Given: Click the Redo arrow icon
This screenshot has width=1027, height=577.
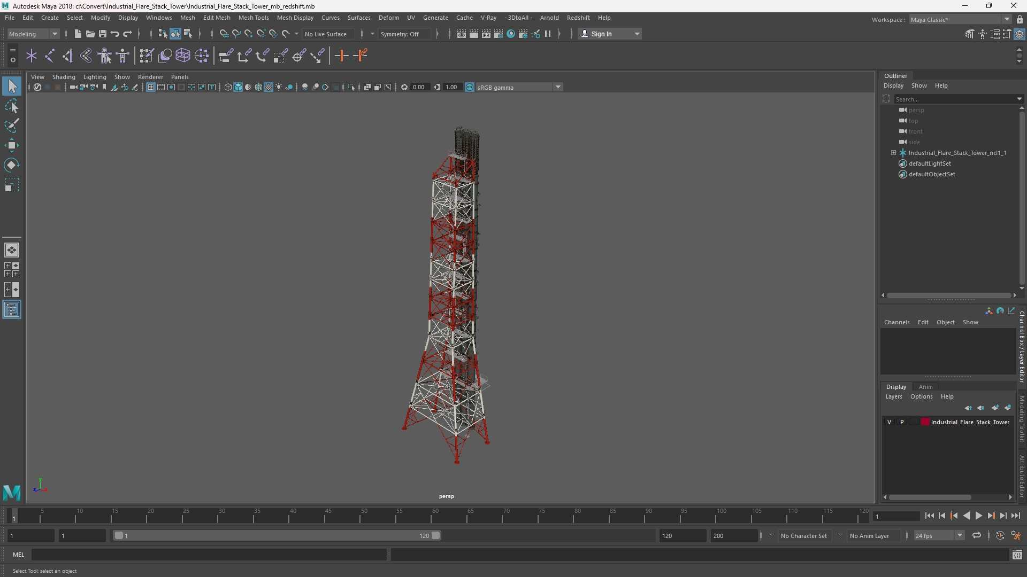Looking at the screenshot, I should (127, 34).
